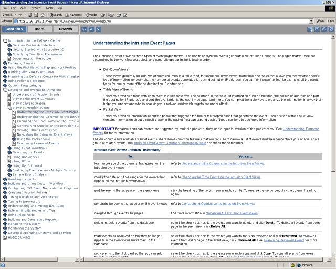Click content pane vertical scrollbar down arrow
The width and height of the screenshot is (336, 269).
click(x=333, y=255)
